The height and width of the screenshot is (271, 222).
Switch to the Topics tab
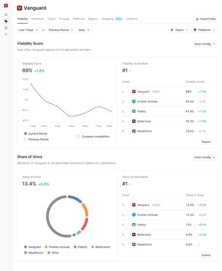coord(52,19)
